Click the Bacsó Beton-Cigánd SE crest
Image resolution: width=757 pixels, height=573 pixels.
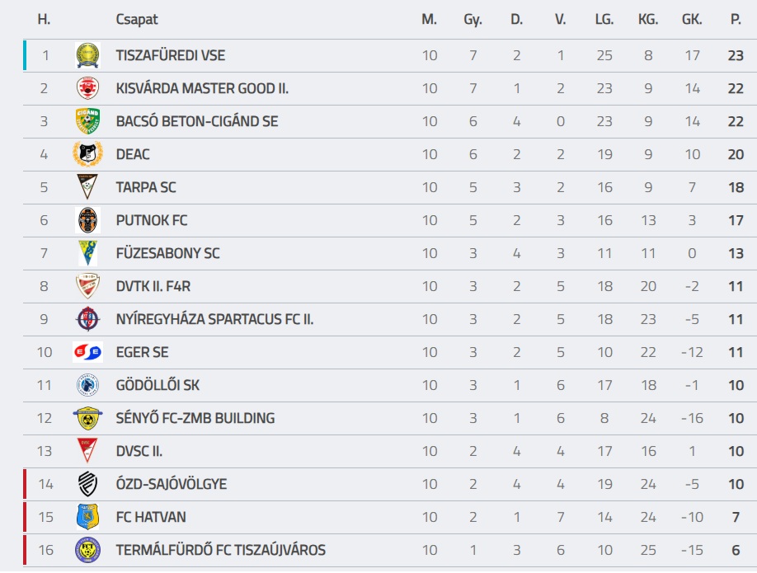point(87,122)
